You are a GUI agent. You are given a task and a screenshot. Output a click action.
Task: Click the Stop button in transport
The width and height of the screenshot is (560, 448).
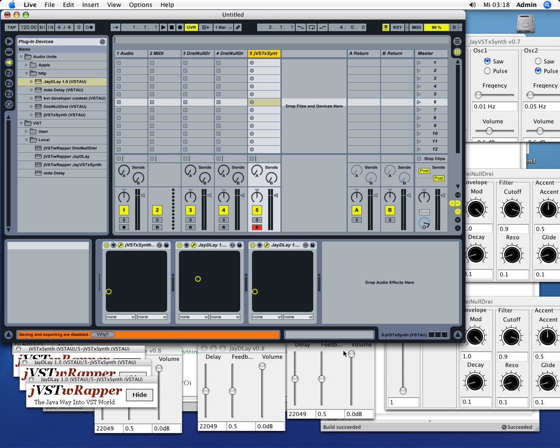(x=171, y=27)
